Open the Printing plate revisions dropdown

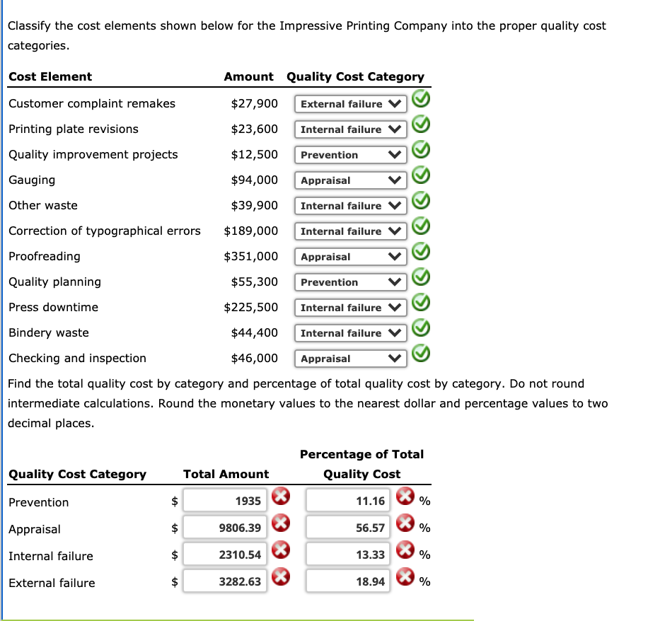tap(350, 129)
